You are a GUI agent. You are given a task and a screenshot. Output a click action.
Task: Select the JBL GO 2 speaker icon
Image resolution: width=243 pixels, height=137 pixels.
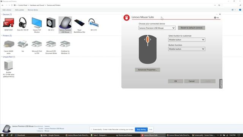tap(51, 23)
